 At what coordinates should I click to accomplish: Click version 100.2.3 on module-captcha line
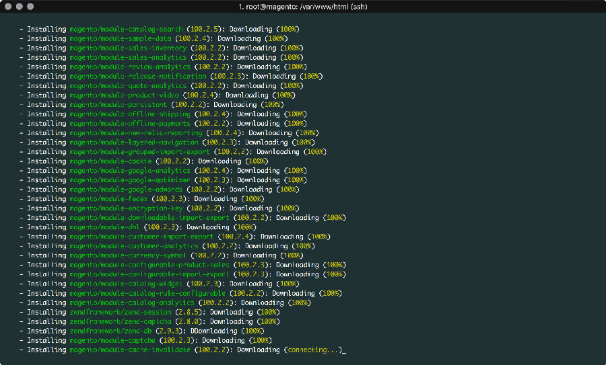tap(177, 340)
